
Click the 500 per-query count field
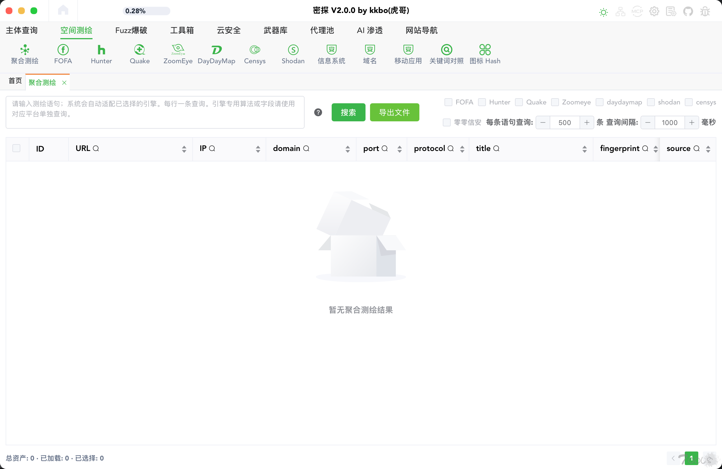565,122
